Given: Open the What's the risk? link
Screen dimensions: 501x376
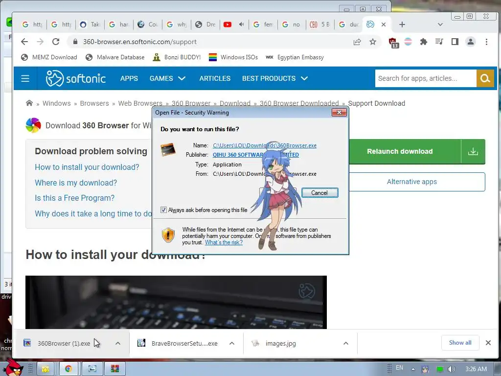Looking at the screenshot, I should [x=224, y=242].
